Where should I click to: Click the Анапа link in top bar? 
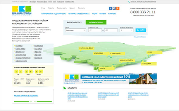pyautogui.click(x=50, y=2)
